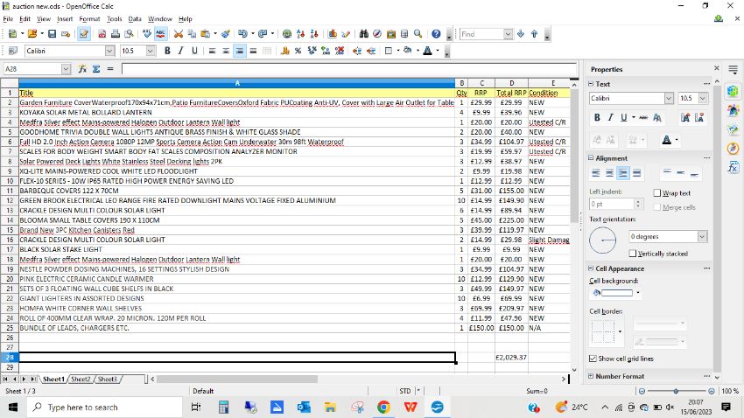This screenshot has width=744, height=418.
Task: Click the Print icon in toolbar
Action: (x=116, y=34)
